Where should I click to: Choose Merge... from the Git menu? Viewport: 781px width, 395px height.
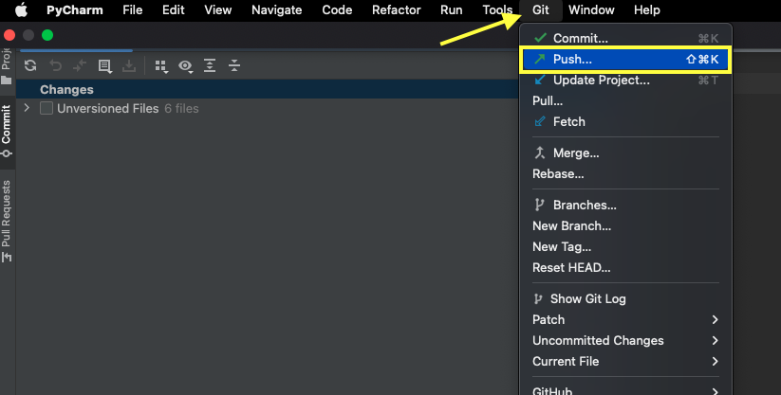pyautogui.click(x=625, y=153)
